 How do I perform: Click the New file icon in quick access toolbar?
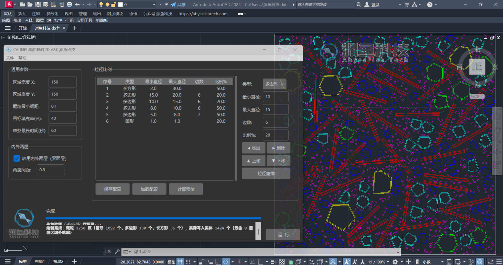tap(22, 5)
